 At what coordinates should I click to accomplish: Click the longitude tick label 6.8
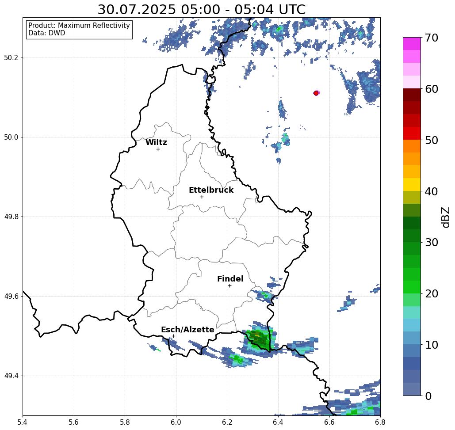click(x=380, y=422)
